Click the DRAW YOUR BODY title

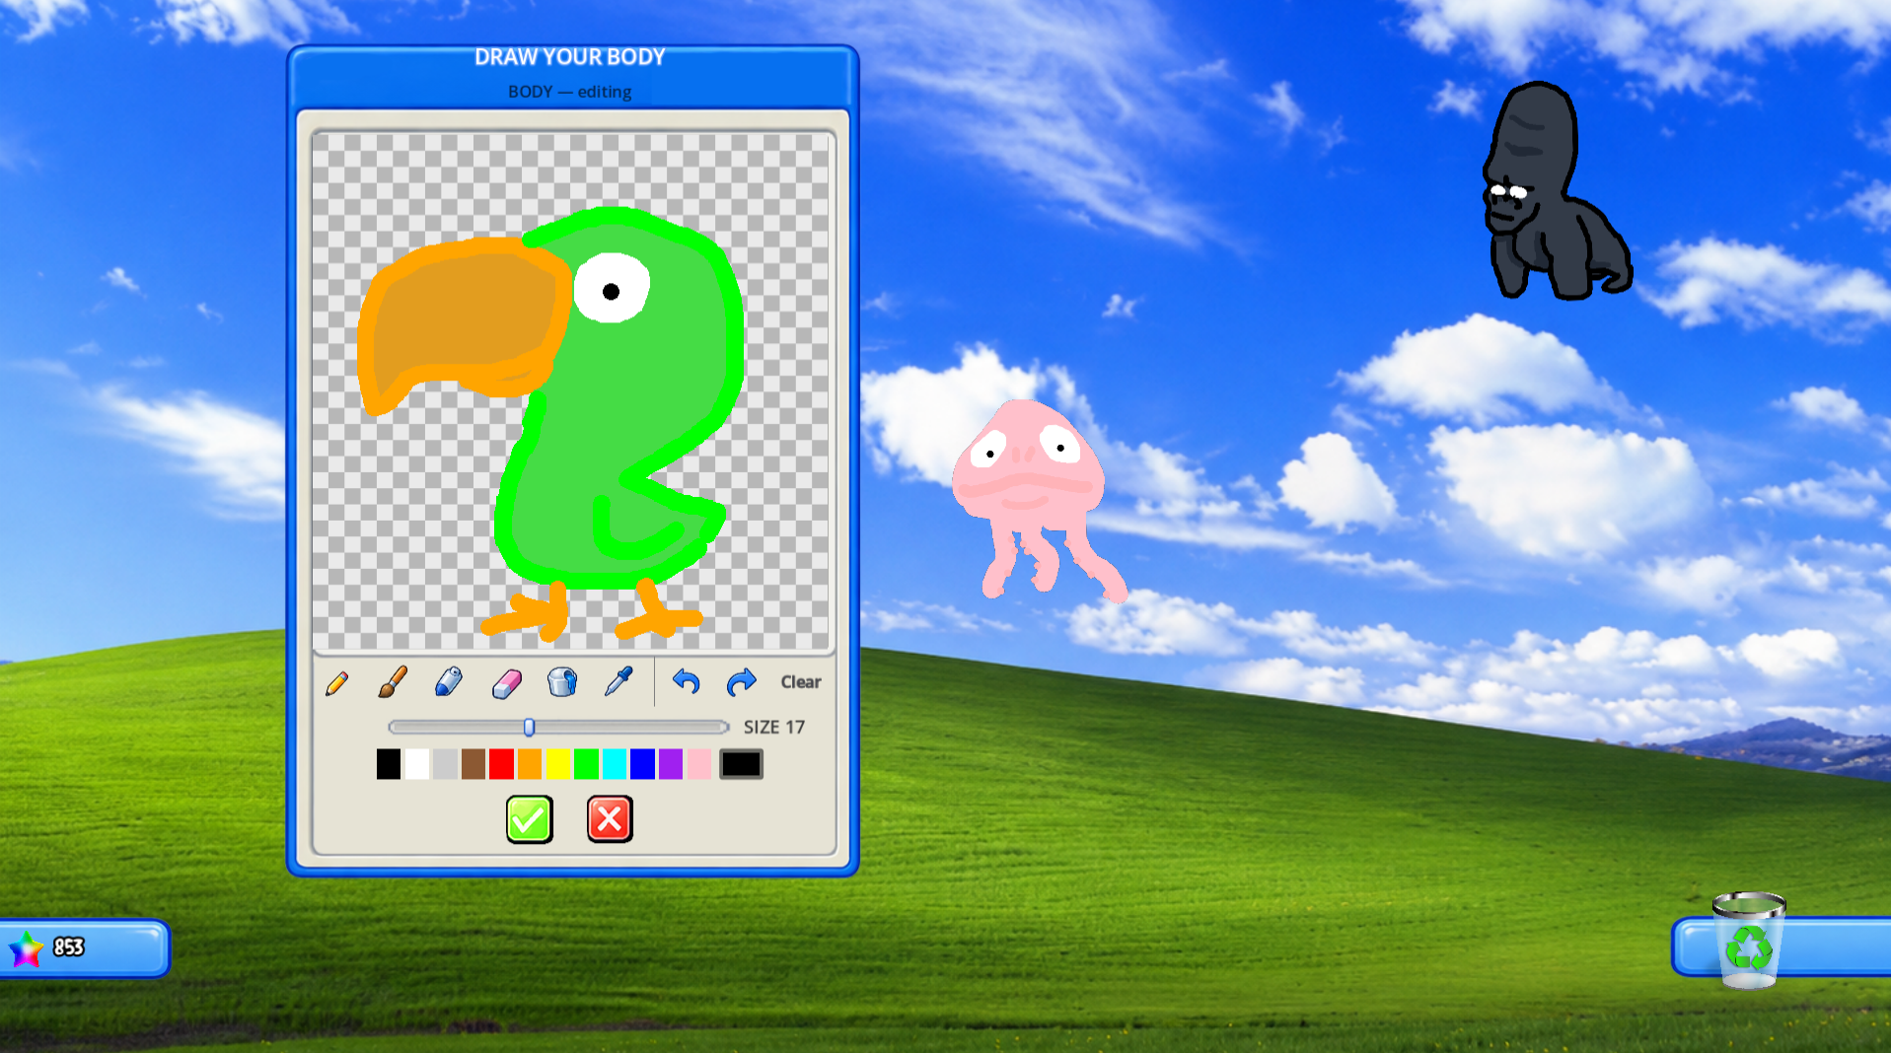click(570, 57)
